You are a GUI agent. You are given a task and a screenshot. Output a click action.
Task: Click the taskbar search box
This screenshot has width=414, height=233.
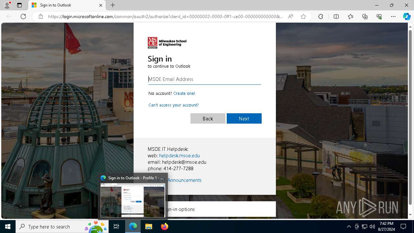62,227
